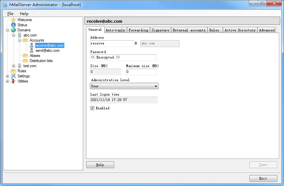This screenshot has width=284, height=186.
Task: Select send@abc.com account in tree
Action: (47, 50)
